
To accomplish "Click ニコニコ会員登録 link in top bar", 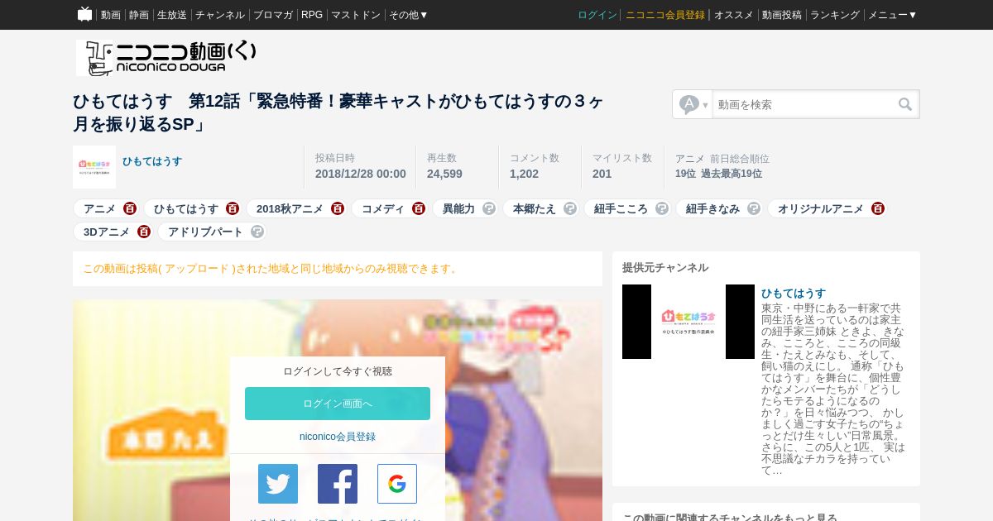I will (665, 15).
